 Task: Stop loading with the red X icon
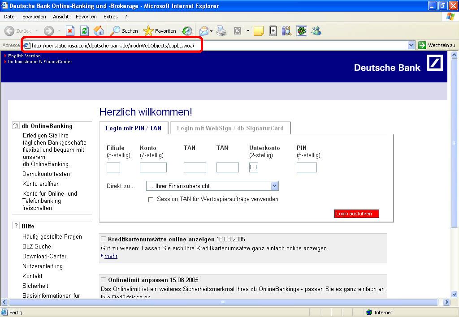pyautogui.click(x=70, y=31)
